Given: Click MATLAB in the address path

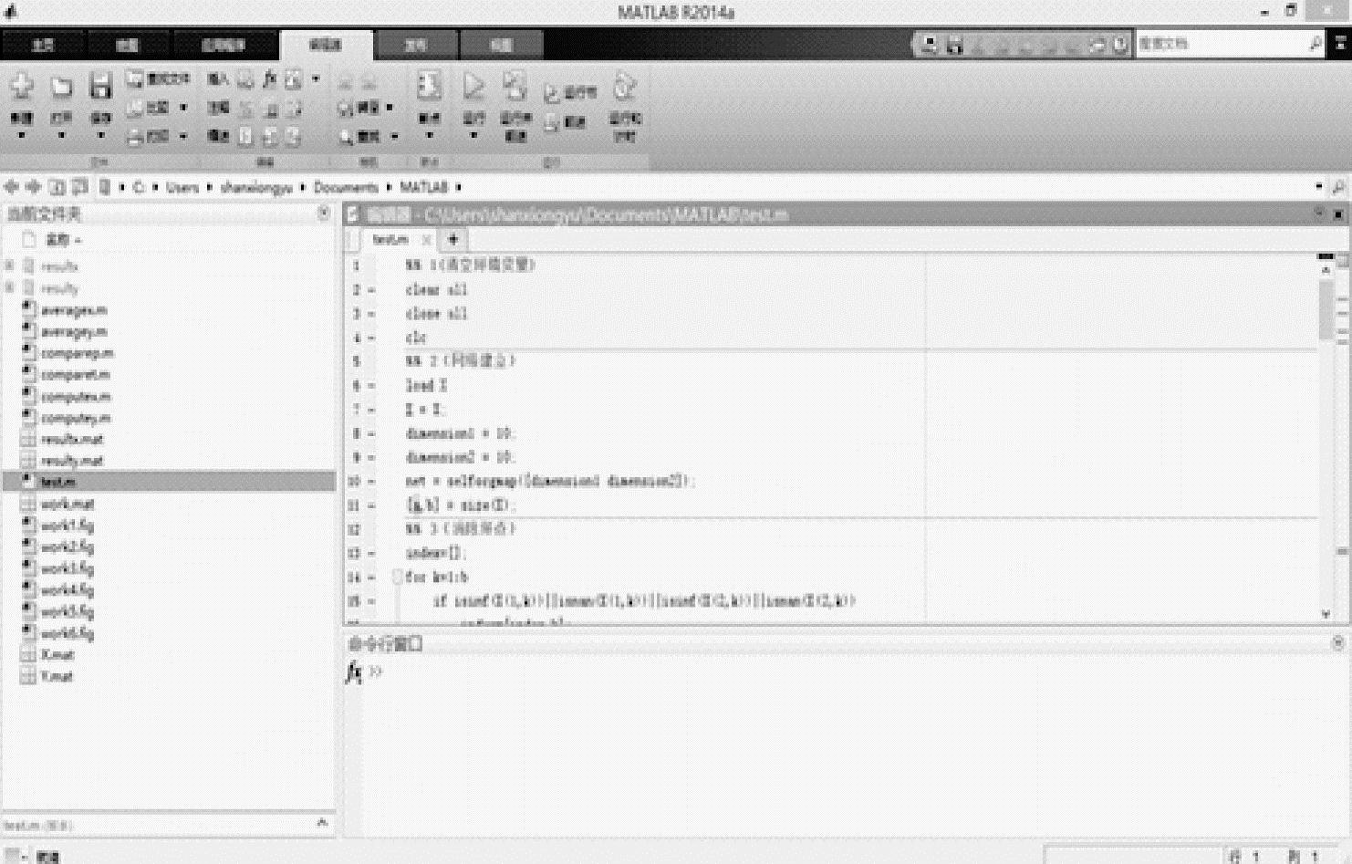Looking at the screenshot, I should [424, 187].
